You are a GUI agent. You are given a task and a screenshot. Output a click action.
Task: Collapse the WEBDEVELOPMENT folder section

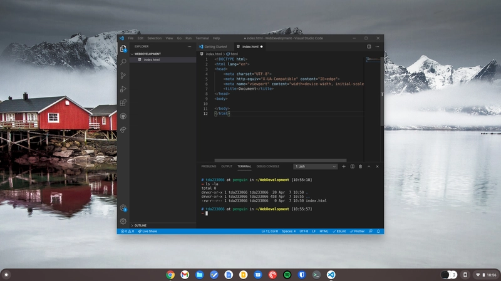pos(146,54)
